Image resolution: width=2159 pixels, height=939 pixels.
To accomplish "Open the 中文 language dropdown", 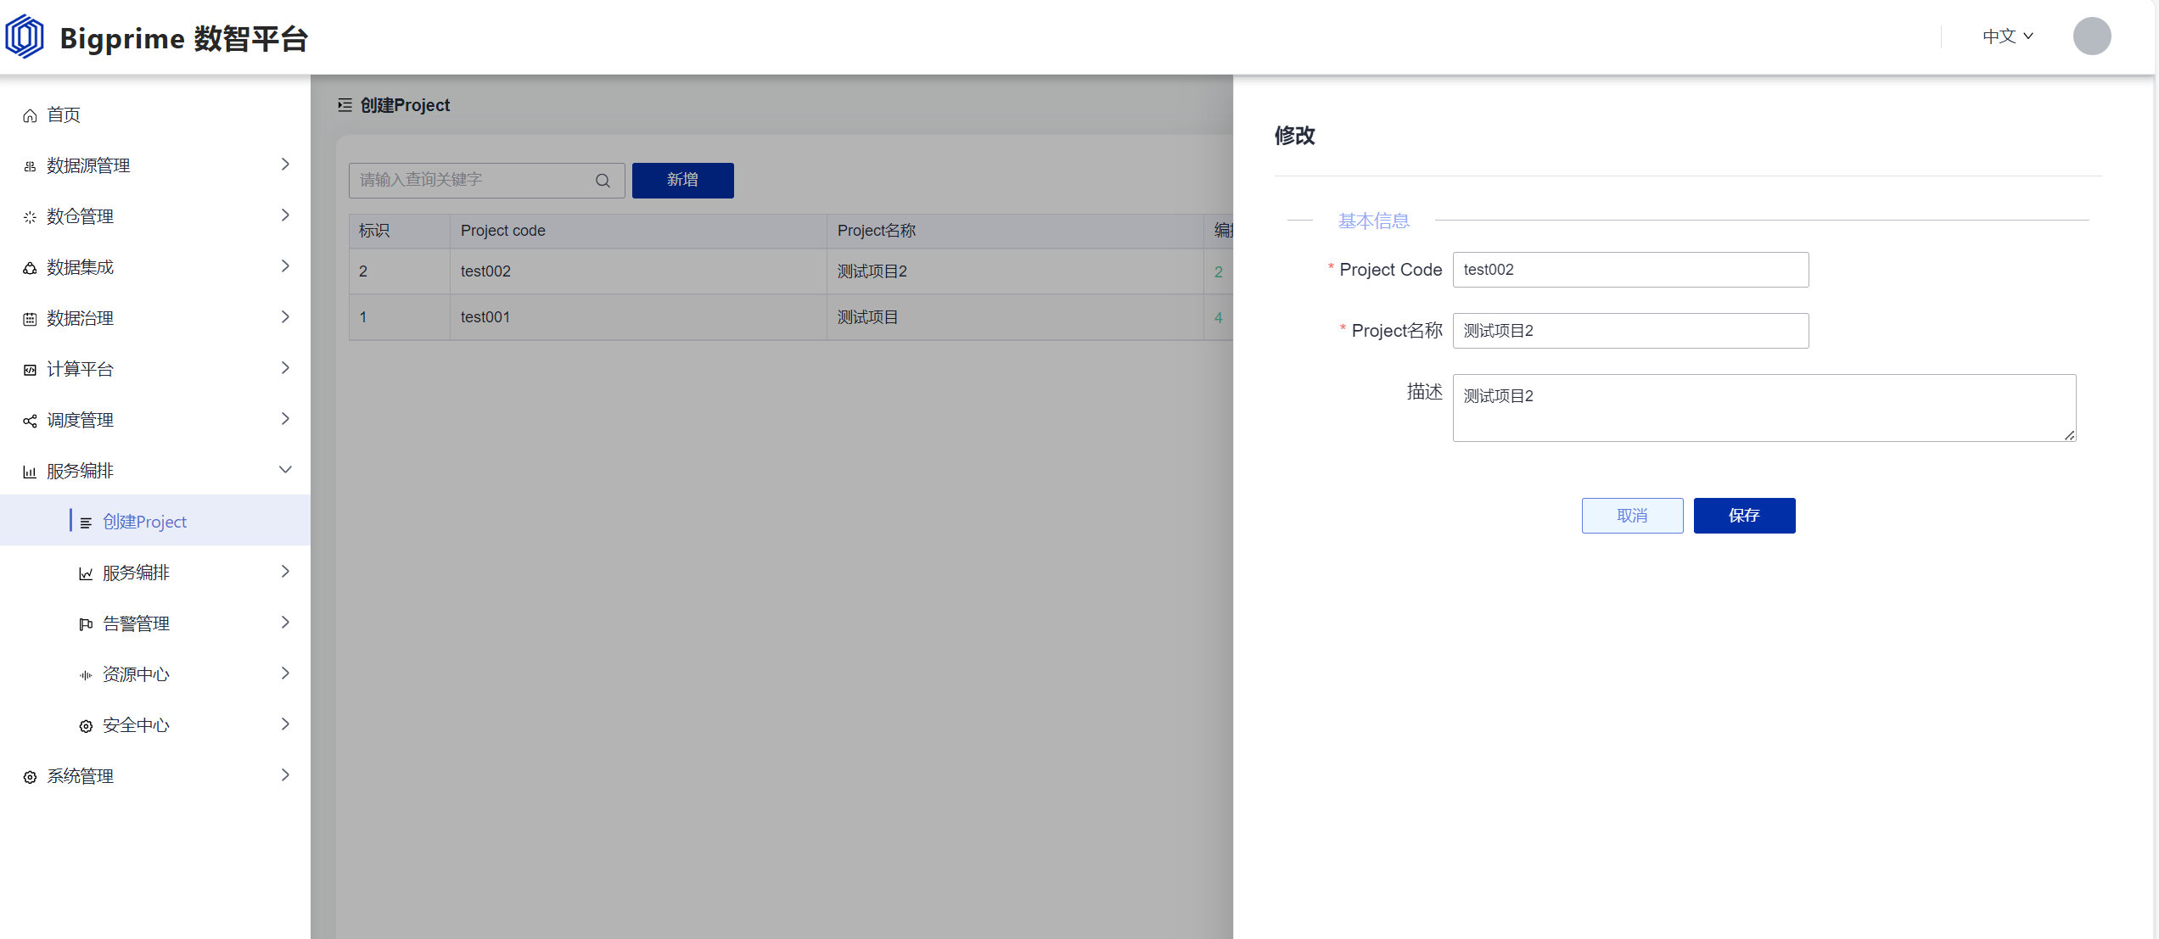I will pyautogui.click(x=2008, y=36).
